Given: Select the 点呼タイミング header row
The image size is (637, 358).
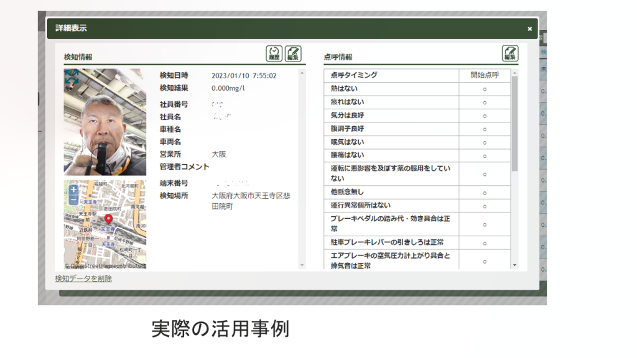Looking at the screenshot, I should pyautogui.click(x=391, y=75).
